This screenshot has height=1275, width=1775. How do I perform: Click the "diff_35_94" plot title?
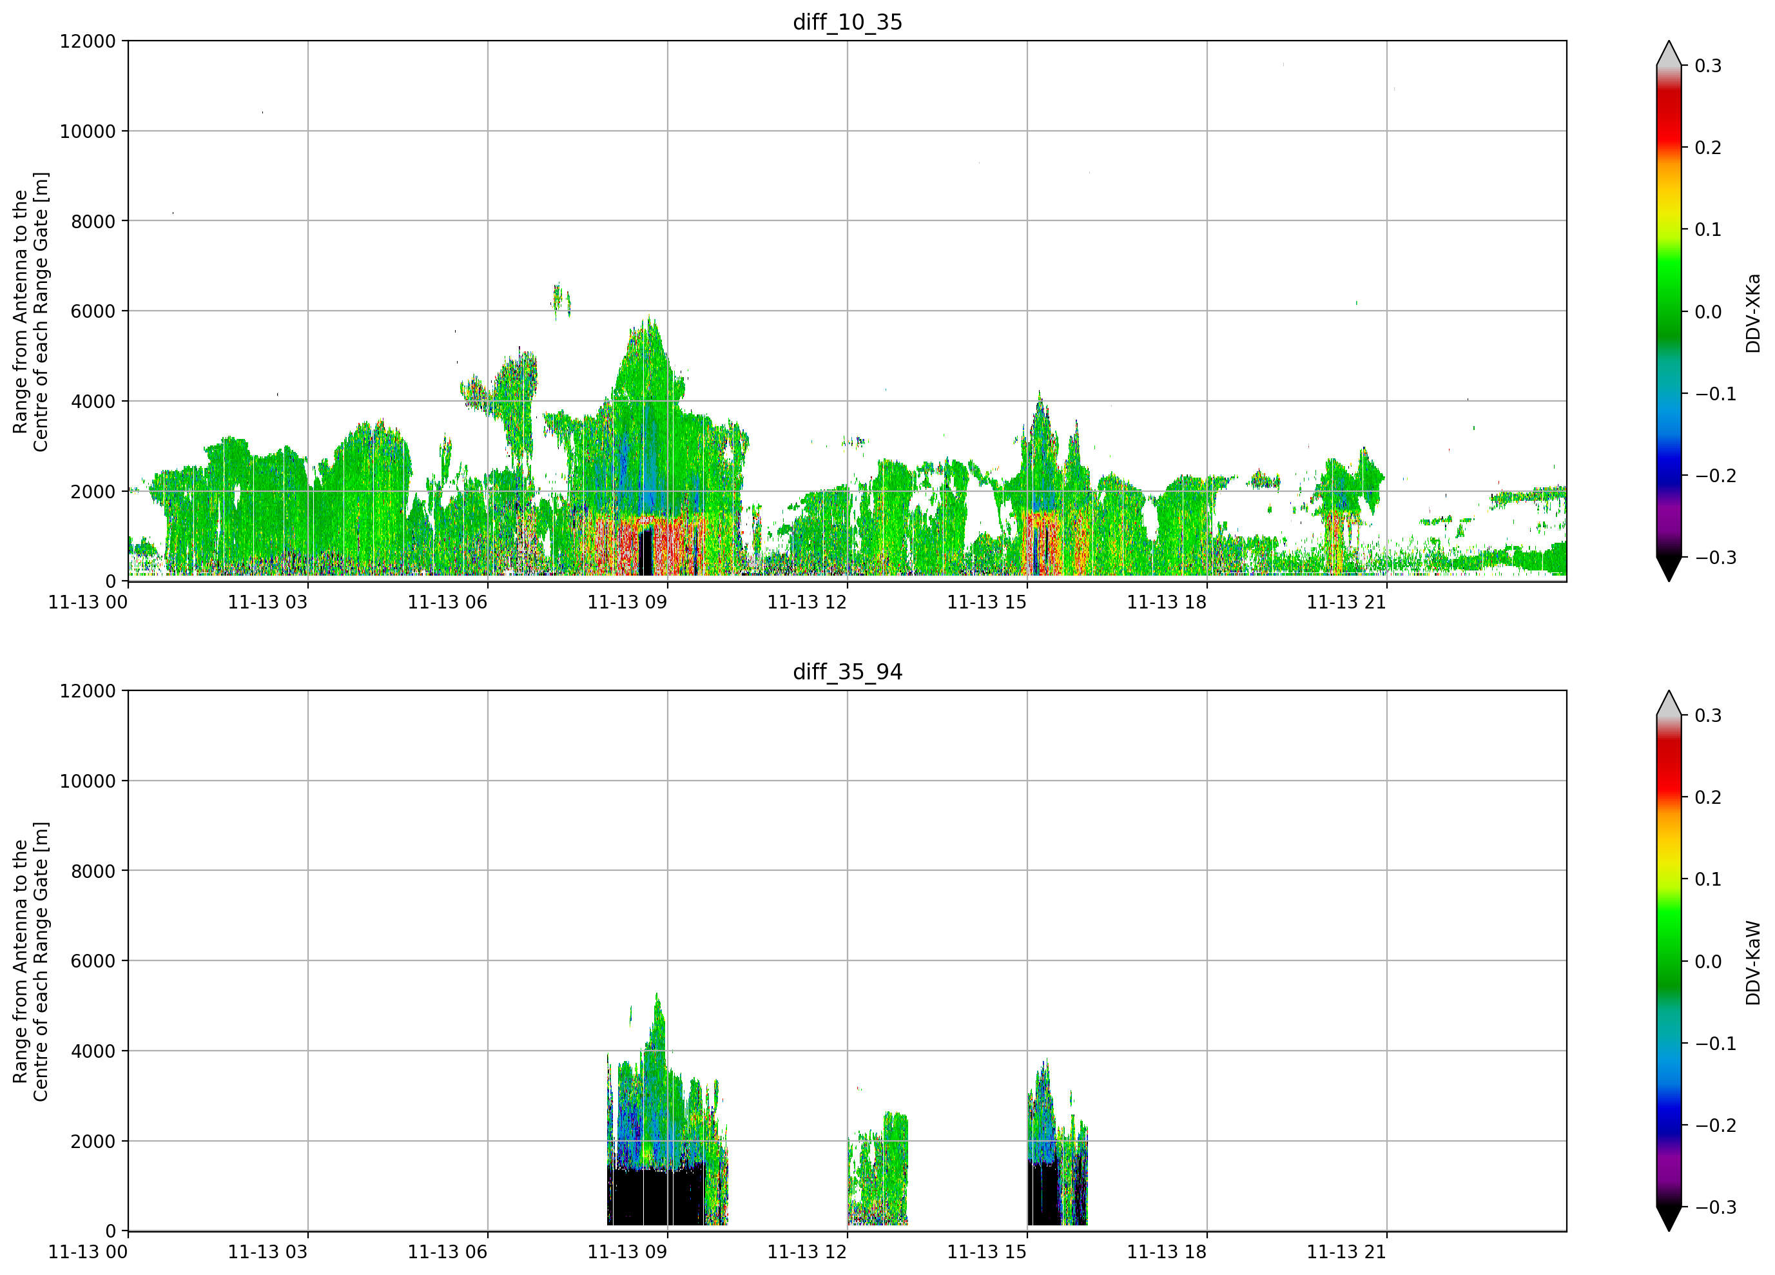tap(848, 672)
